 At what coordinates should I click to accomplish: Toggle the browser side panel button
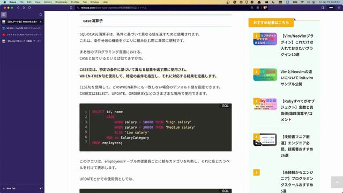tap(323, 8)
